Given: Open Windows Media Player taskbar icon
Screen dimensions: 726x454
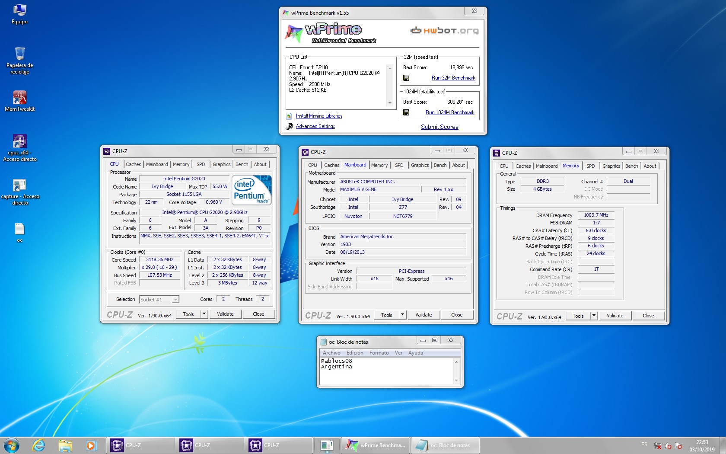Looking at the screenshot, I should (x=91, y=445).
